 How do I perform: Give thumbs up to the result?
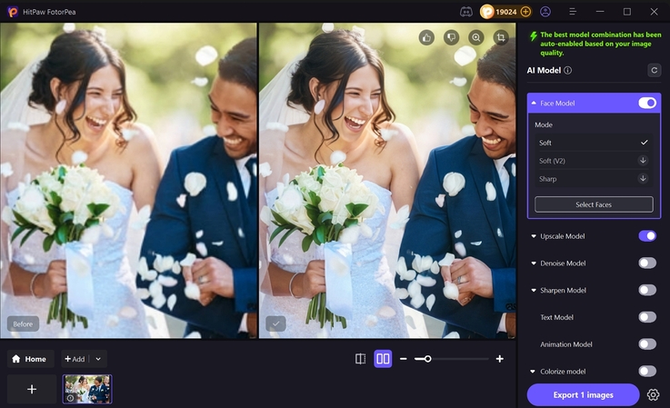pyautogui.click(x=426, y=37)
